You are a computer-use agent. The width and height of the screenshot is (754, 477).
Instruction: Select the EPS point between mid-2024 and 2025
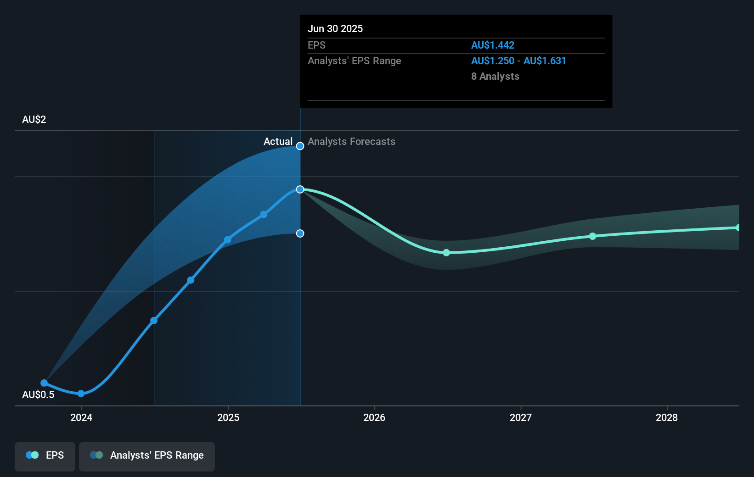pyautogui.click(x=191, y=280)
